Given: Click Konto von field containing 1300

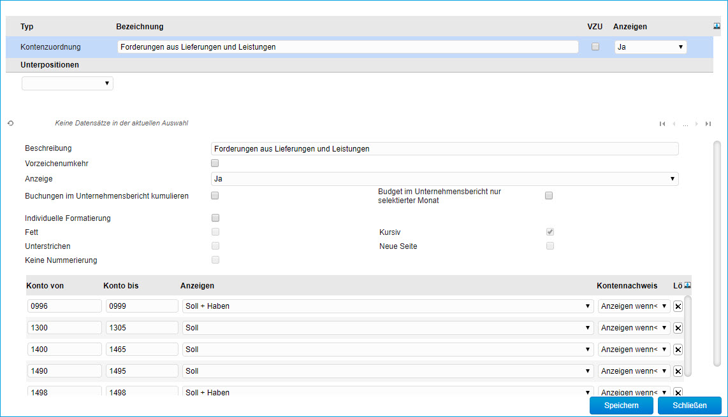Looking at the screenshot, I should click(64, 328).
